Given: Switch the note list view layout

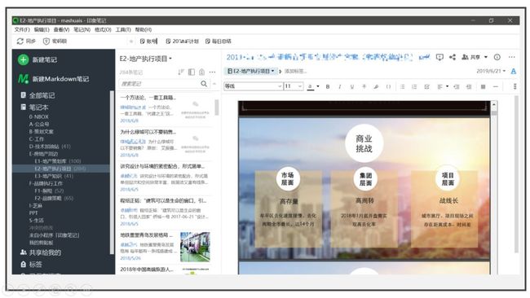Looking at the screenshot, I should [192, 72].
